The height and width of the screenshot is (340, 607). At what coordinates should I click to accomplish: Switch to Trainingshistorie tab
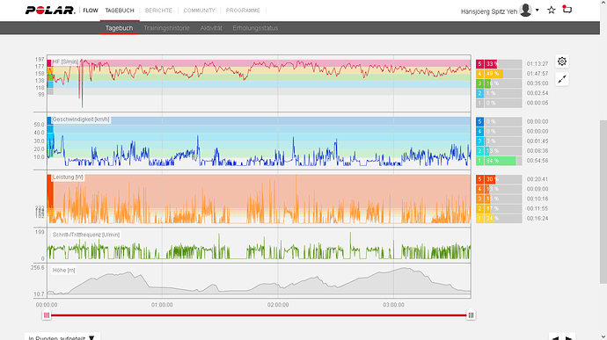click(166, 28)
